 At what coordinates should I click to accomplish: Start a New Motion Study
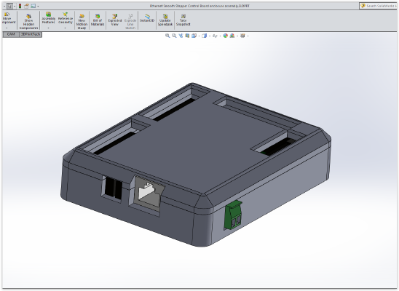(x=82, y=22)
